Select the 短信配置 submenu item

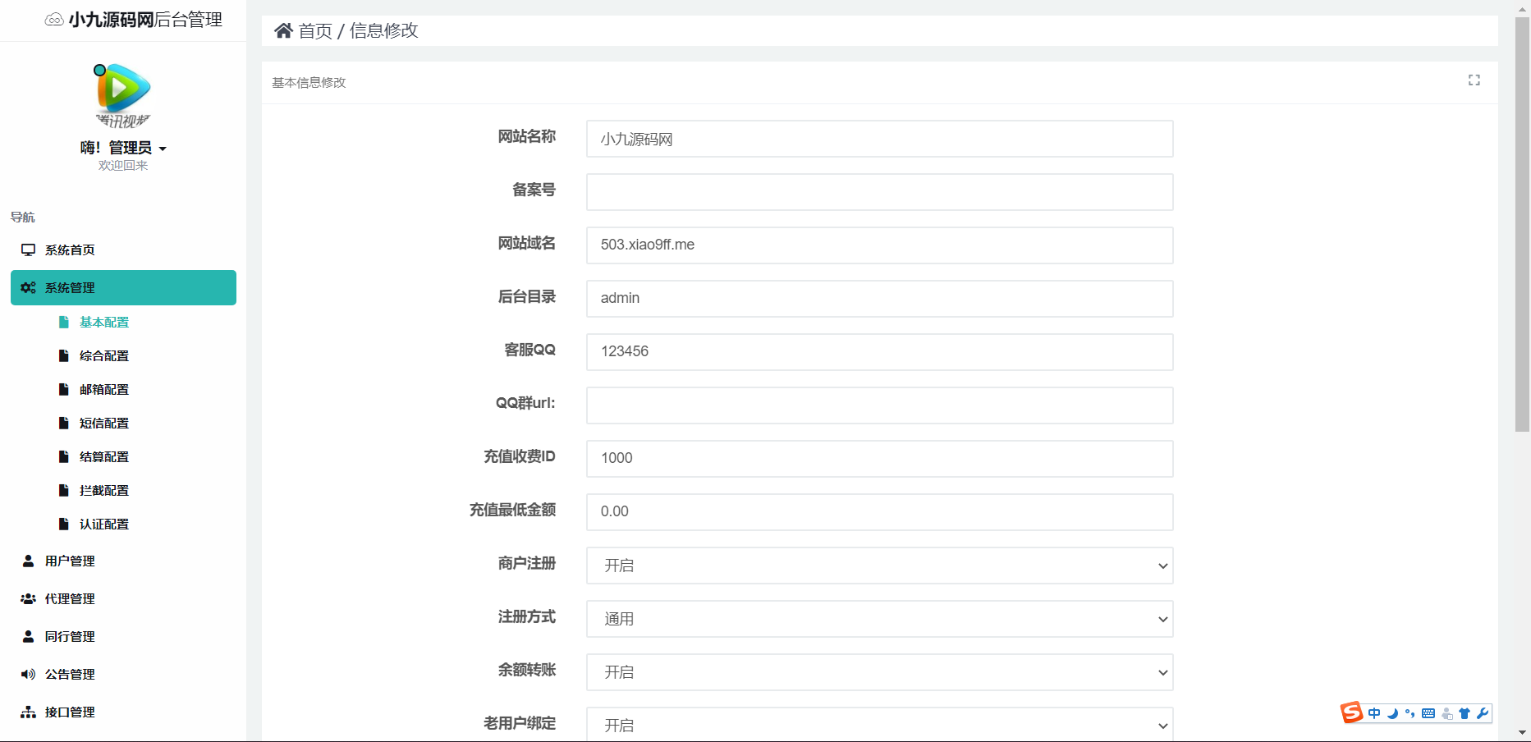(104, 423)
